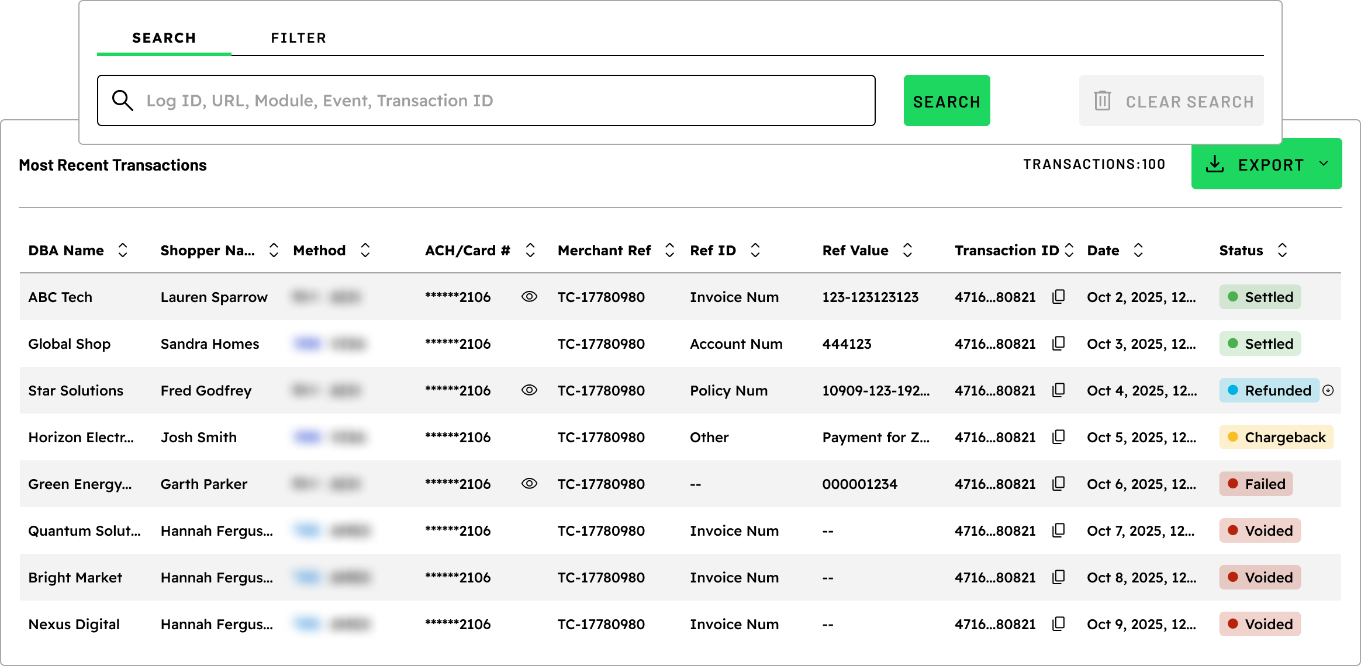Reveal the card number for Lauren Sparrow
The height and width of the screenshot is (666, 1361).
coord(529,297)
